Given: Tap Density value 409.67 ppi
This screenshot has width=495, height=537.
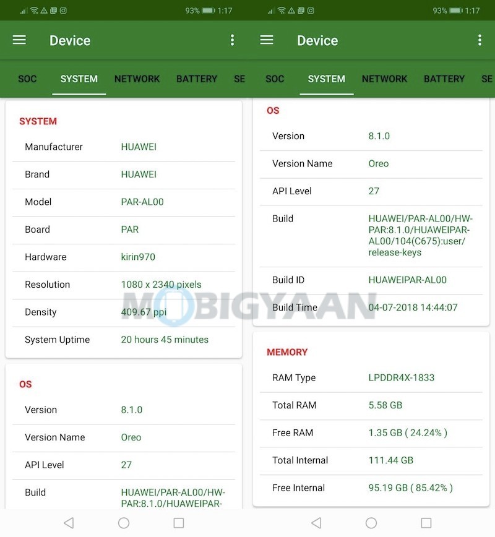Looking at the screenshot, I should pyautogui.click(x=144, y=312).
